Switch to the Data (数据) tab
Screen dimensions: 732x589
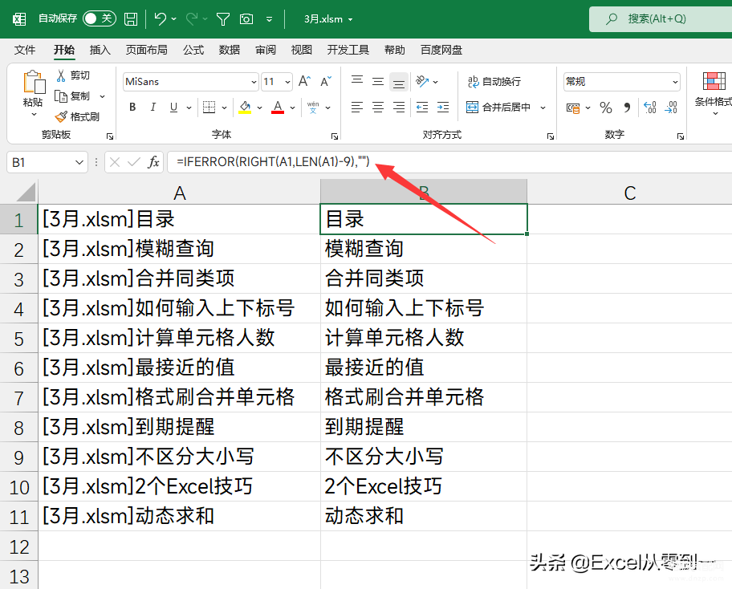coord(230,50)
